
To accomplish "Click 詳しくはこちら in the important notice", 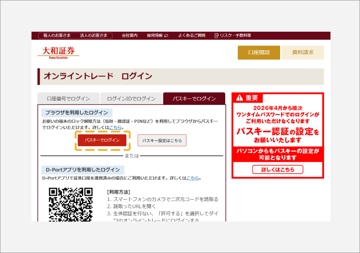I will point(277,169).
